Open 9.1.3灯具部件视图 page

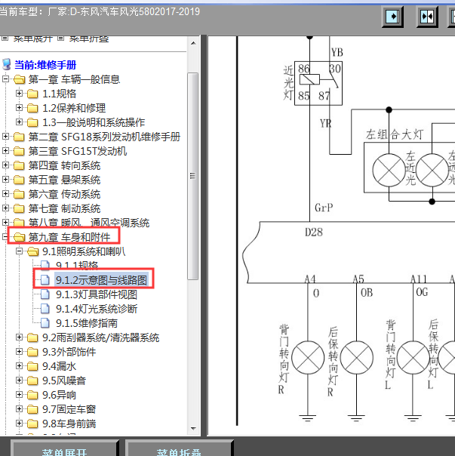97,294
